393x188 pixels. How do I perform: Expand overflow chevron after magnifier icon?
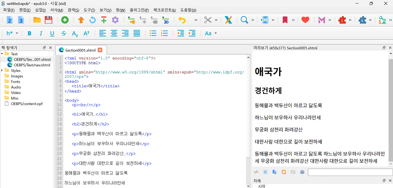pos(253,20)
